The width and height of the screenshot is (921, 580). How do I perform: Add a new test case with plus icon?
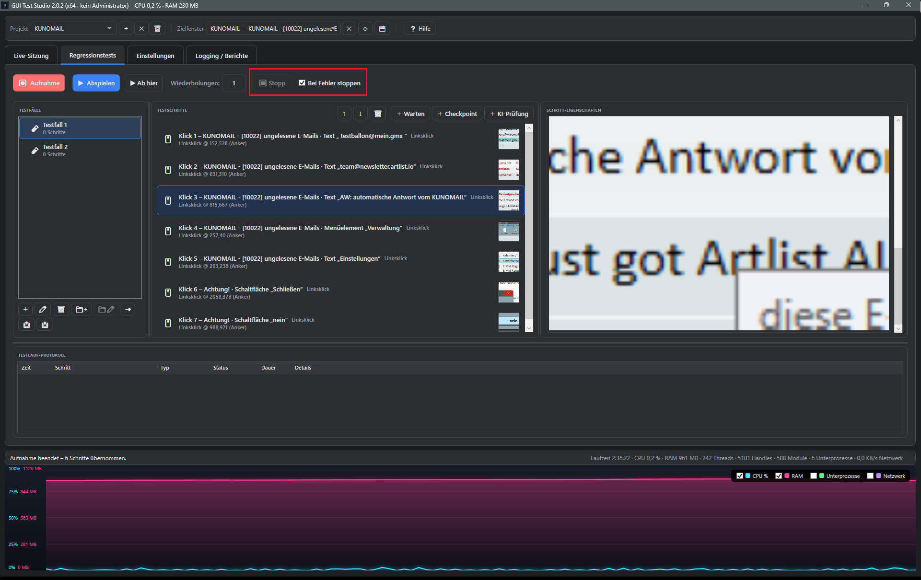(x=25, y=309)
